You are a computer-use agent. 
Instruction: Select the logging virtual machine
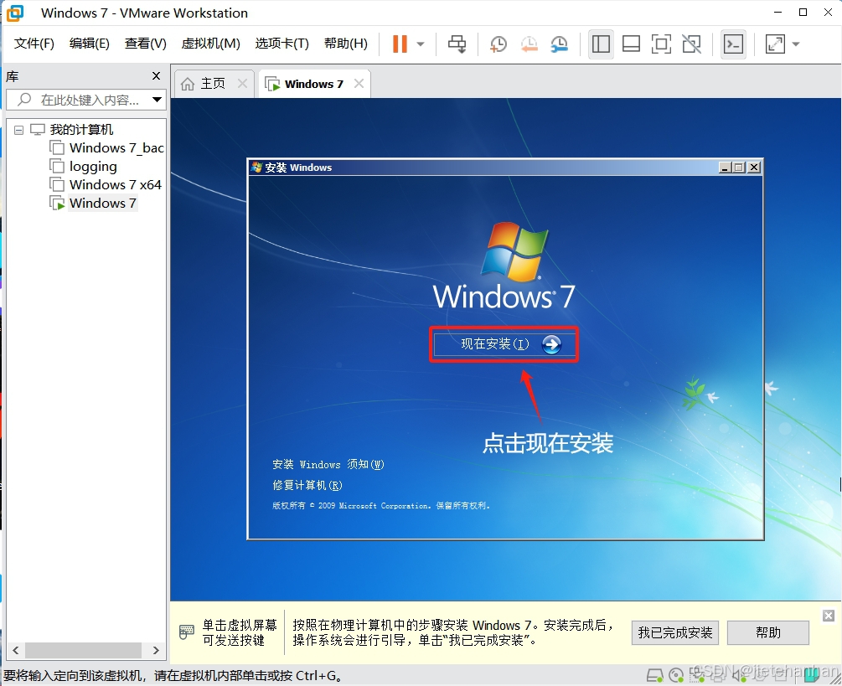tap(93, 167)
